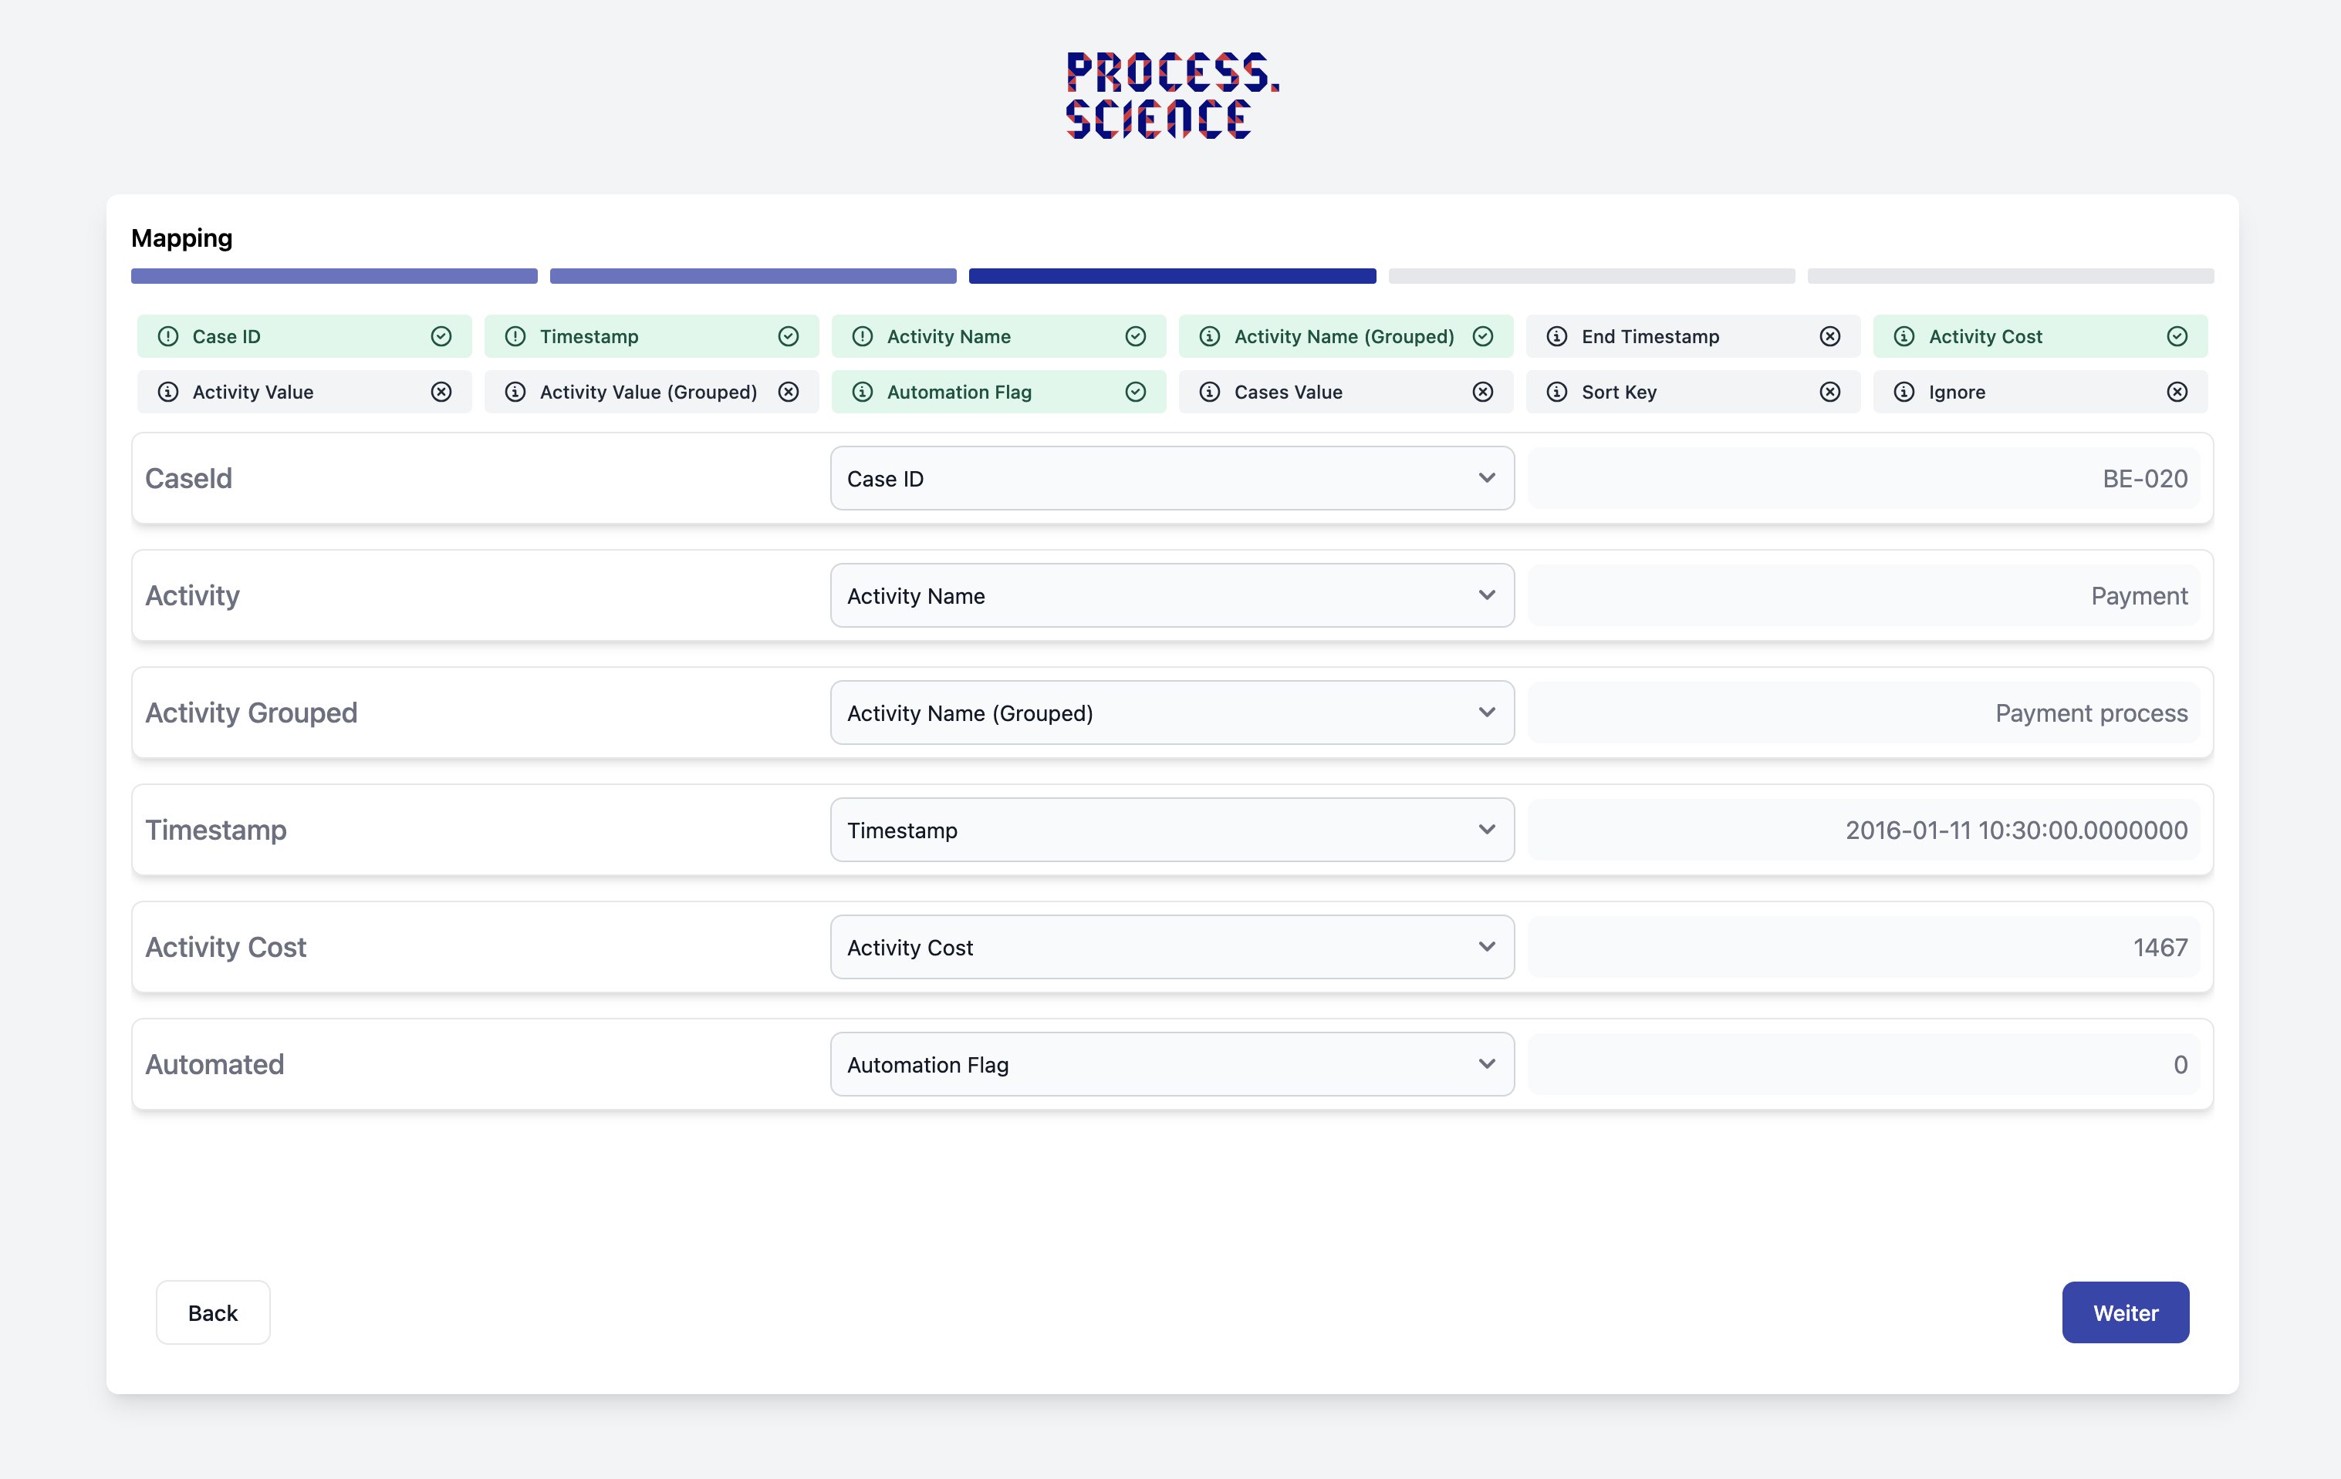This screenshot has height=1479, width=2341.
Task: Click the 2016-01-11 timestamp sample value
Action: (x=1863, y=830)
